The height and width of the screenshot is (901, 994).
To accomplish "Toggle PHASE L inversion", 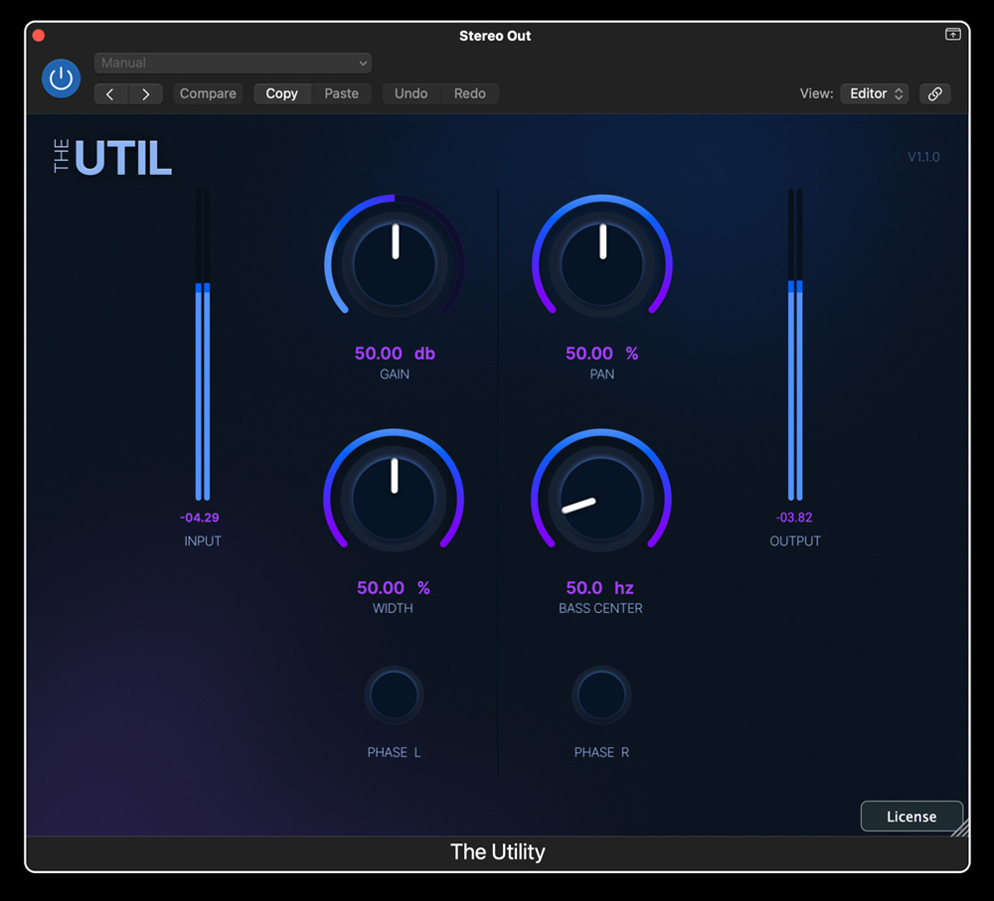I will pos(394,694).
